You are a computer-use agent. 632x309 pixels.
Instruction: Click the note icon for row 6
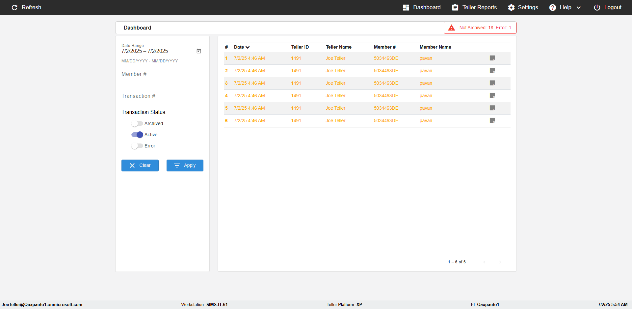(492, 121)
